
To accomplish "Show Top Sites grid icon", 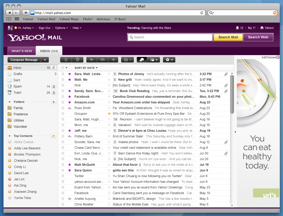I will pos(17,19).
